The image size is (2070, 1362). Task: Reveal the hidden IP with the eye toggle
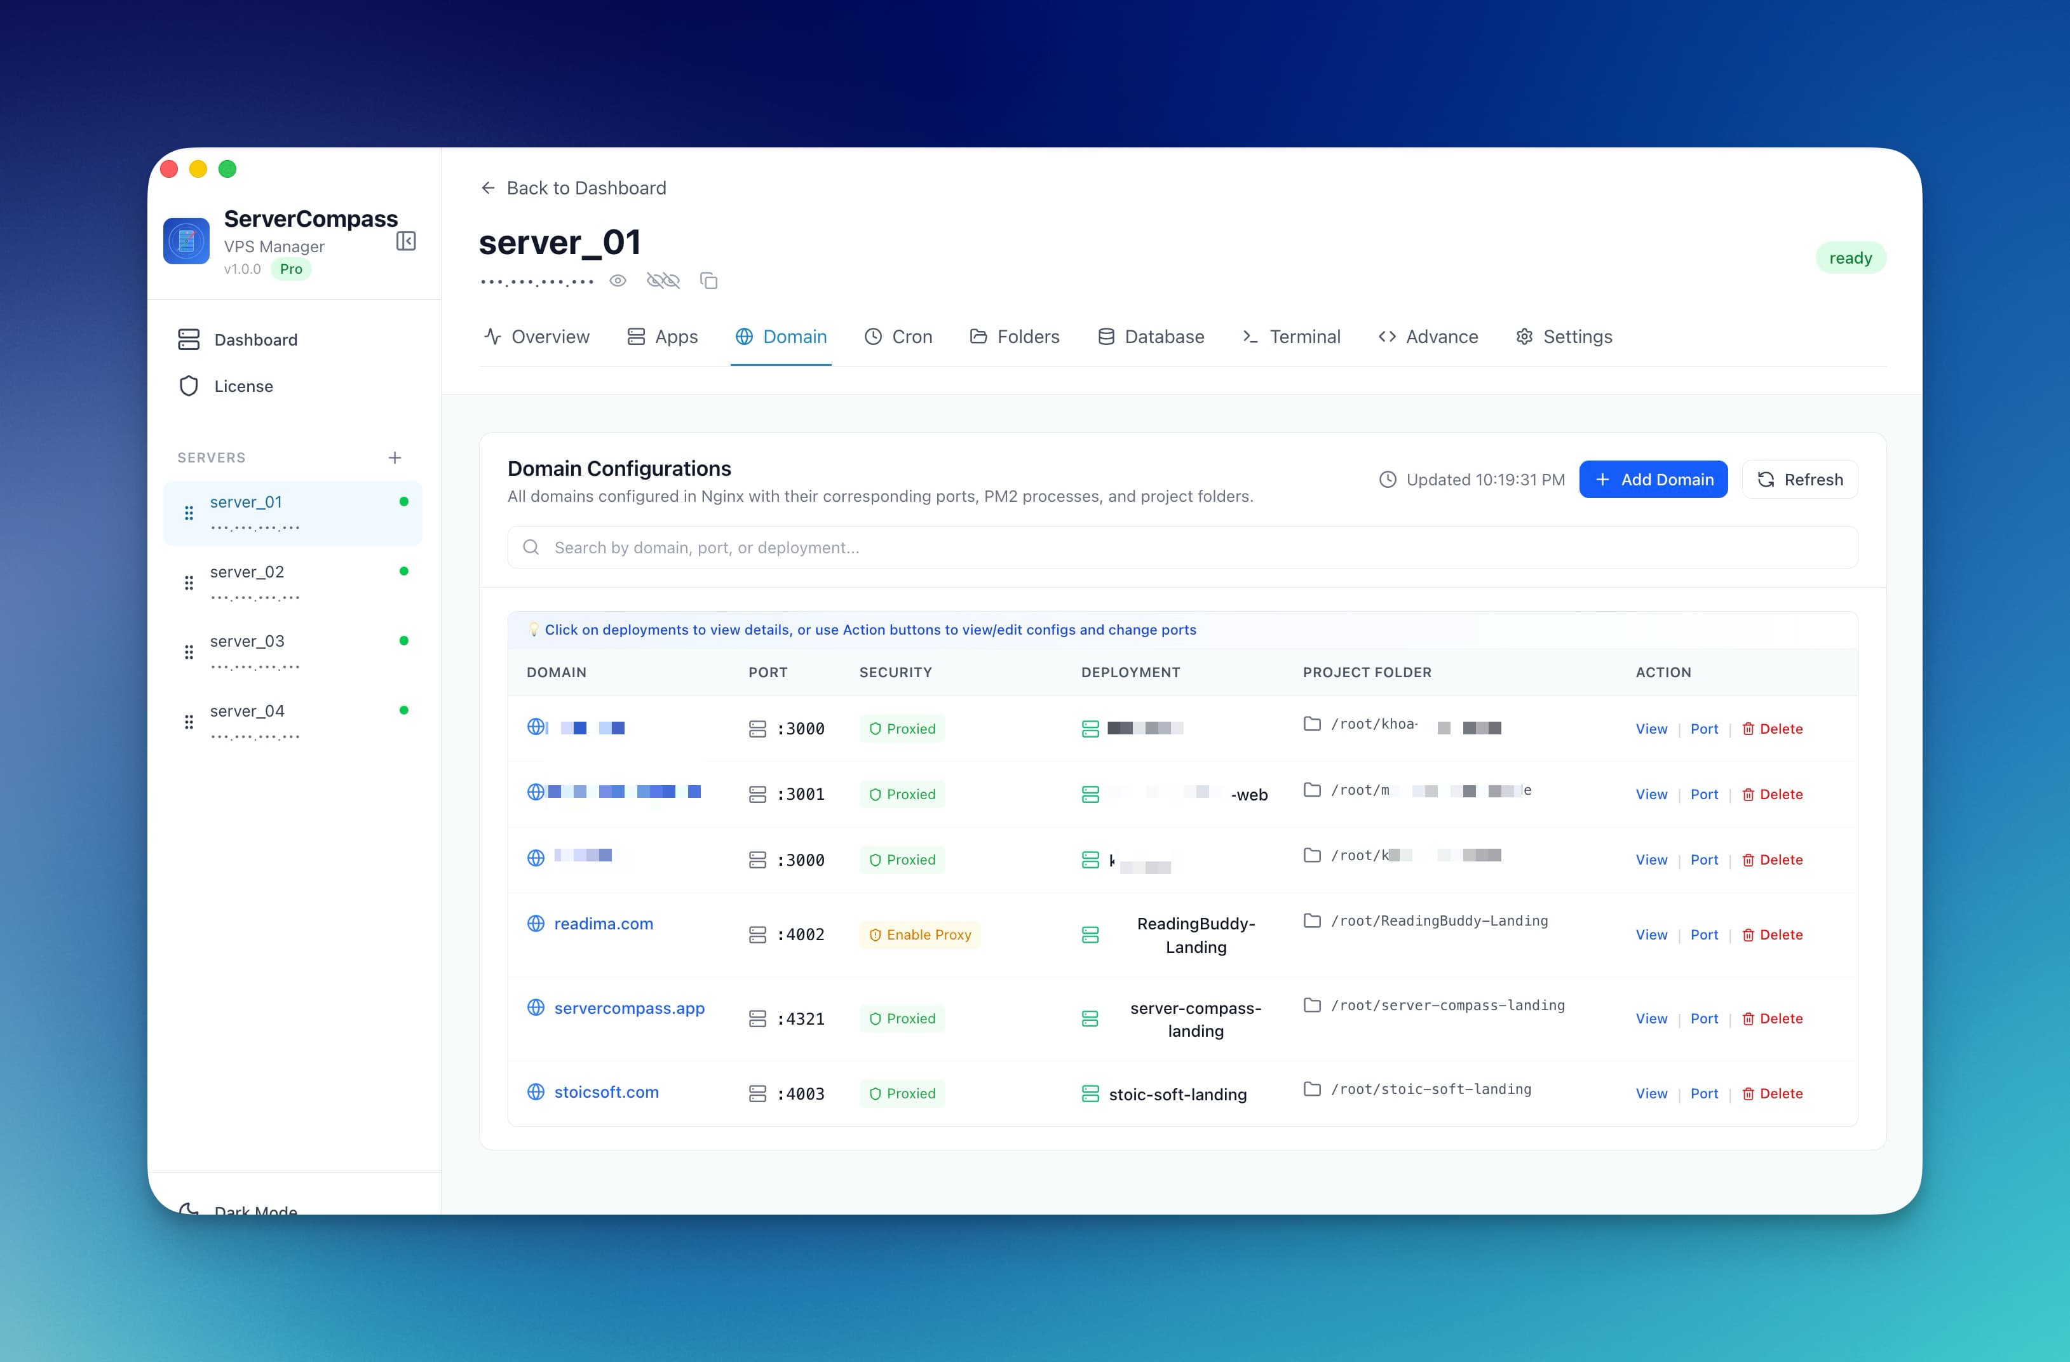(x=618, y=280)
